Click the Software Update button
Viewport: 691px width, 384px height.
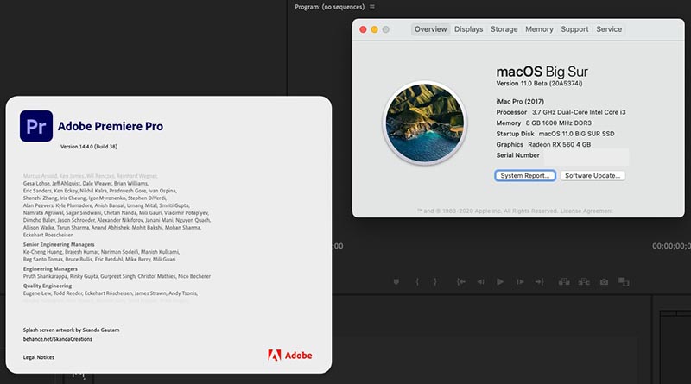click(x=593, y=176)
